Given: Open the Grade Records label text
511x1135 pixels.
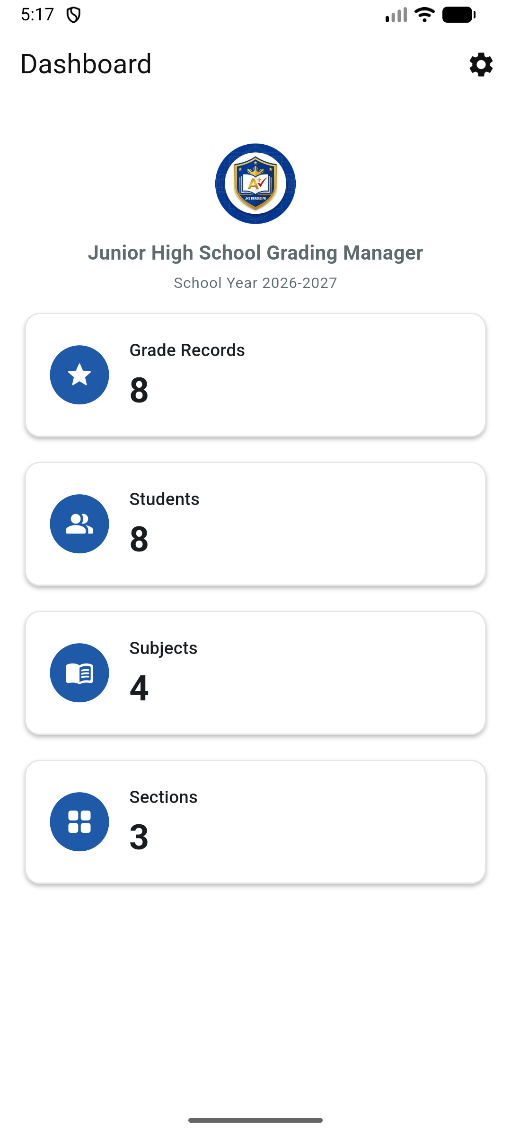Looking at the screenshot, I should point(187,350).
